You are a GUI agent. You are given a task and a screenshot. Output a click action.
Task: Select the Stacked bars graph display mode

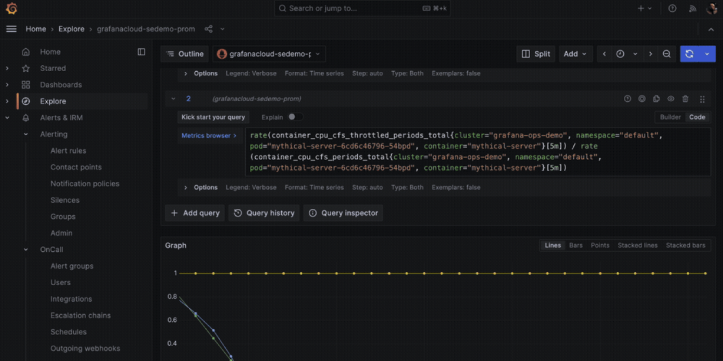(685, 245)
